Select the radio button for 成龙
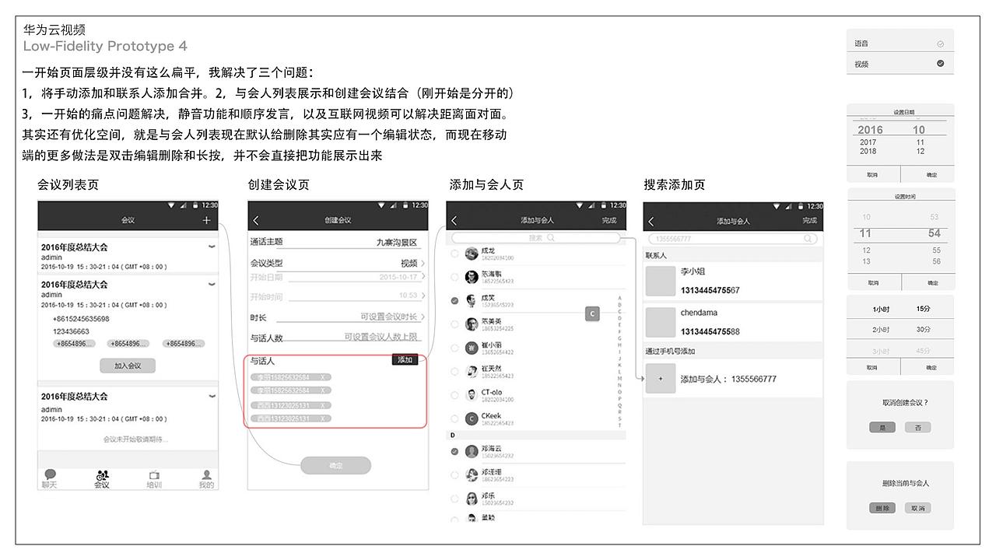996x560 pixels. [454, 254]
